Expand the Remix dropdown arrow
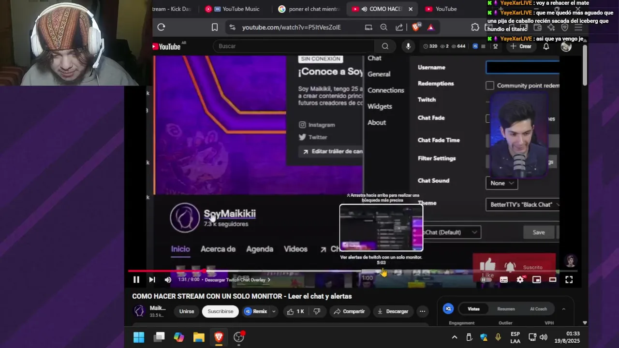The image size is (619, 348). (x=274, y=311)
